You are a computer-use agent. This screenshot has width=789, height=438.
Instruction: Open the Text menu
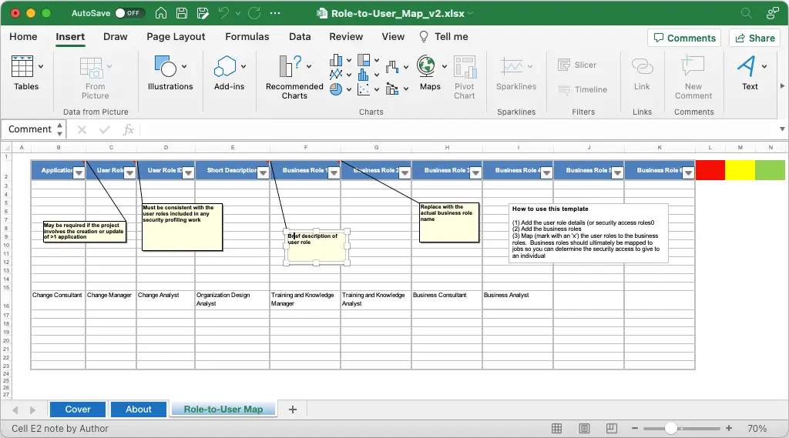click(750, 73)
